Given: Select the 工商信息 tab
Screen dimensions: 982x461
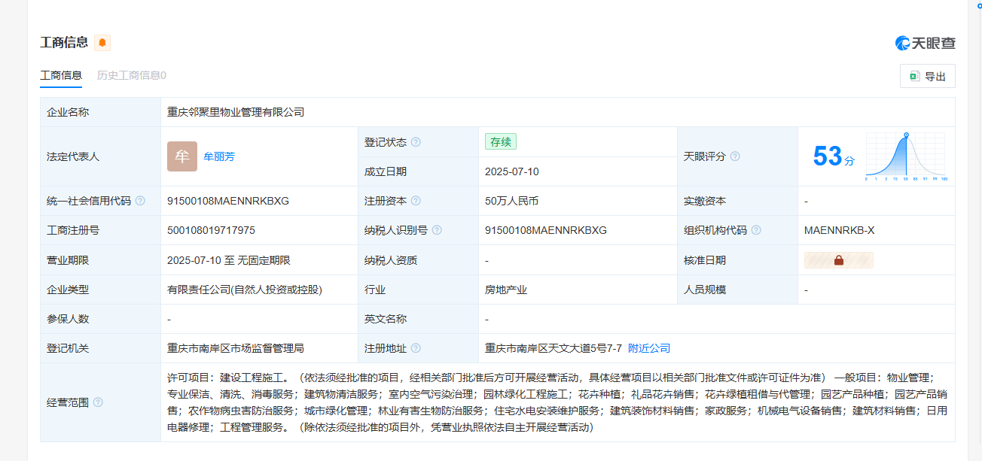Looking at the screenshot, I should click(61, 75).
